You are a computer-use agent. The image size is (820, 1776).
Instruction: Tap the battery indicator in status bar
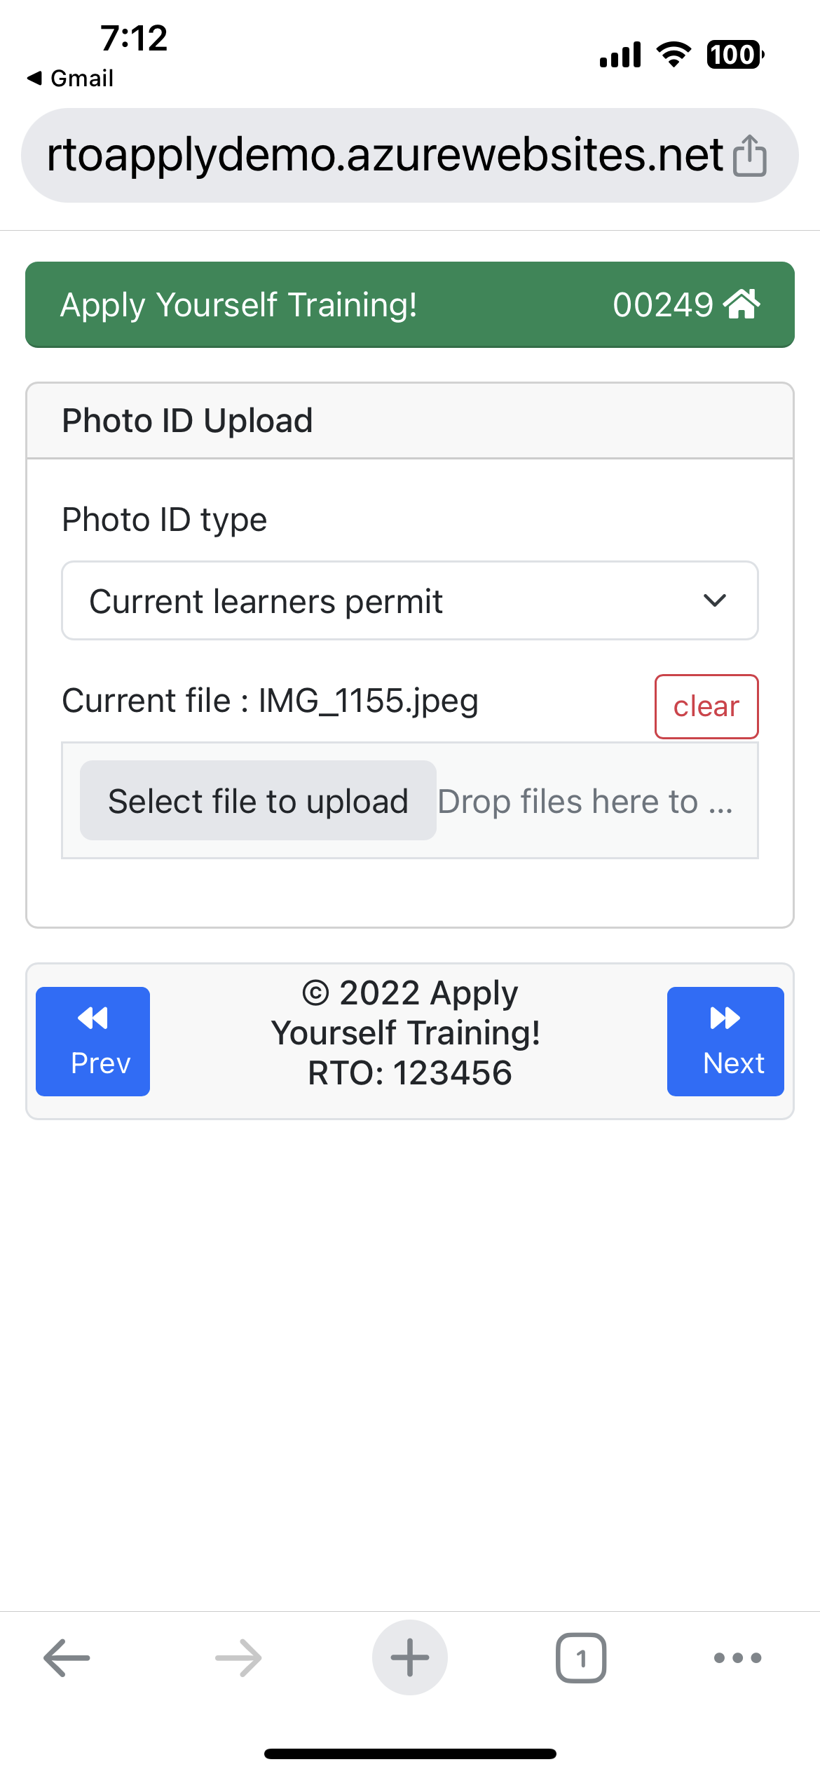point(734,55)
